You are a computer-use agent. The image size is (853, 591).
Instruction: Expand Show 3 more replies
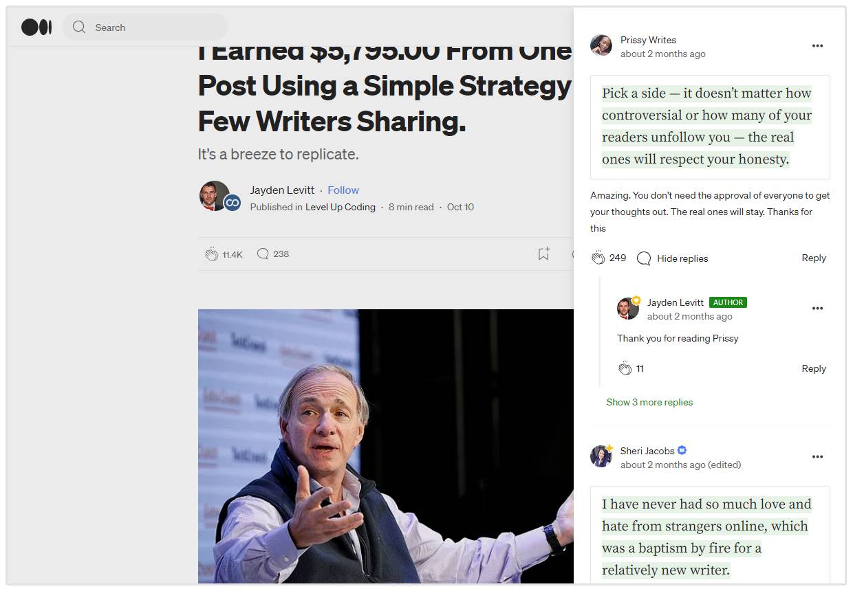(x=649, y=402)
